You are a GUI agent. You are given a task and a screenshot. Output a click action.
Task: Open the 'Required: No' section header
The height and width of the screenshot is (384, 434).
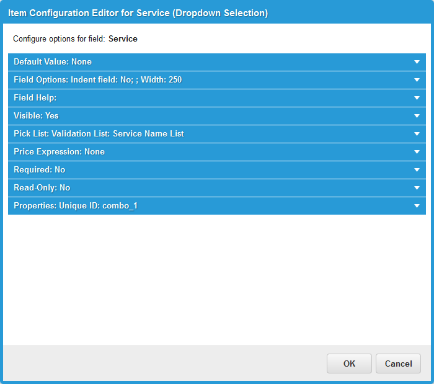tap(39, 170)
